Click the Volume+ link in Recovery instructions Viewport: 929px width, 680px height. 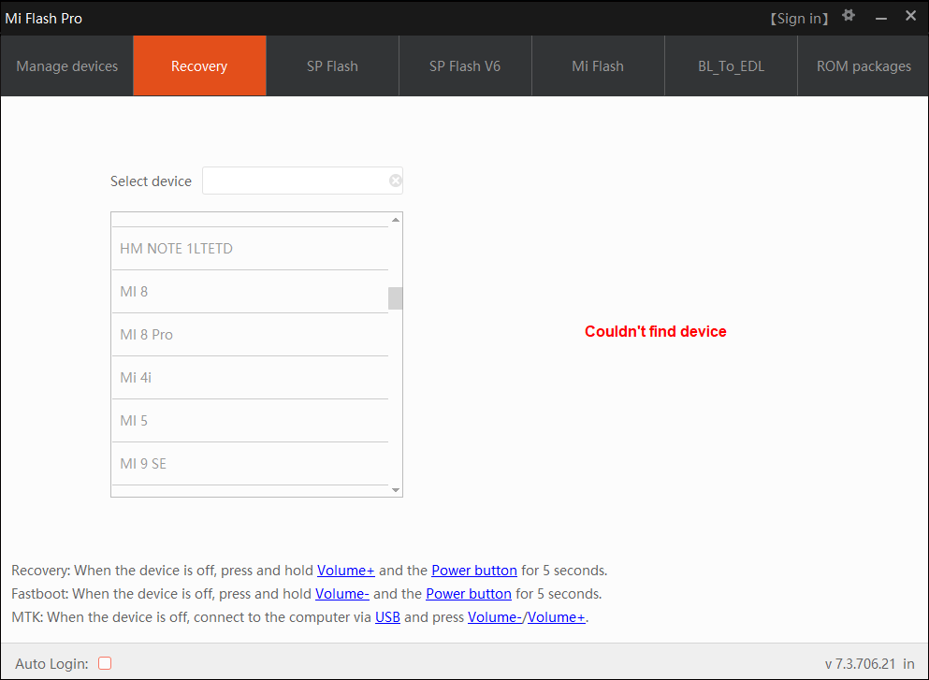pos(345,570)
